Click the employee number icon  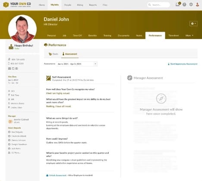pos(9,91)
